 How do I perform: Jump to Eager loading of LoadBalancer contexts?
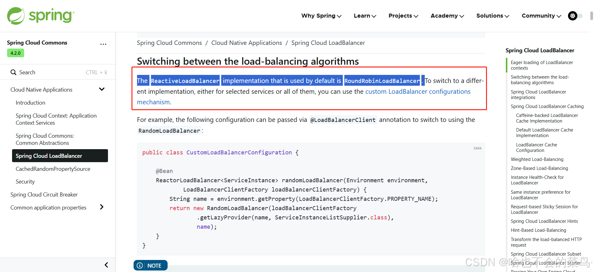[542, 65]
